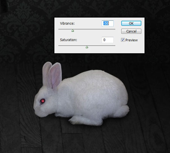The width and height of the screenshot is (170, 153).
Task: Click the Vibrance slider handle
Action: coord(73,31)
